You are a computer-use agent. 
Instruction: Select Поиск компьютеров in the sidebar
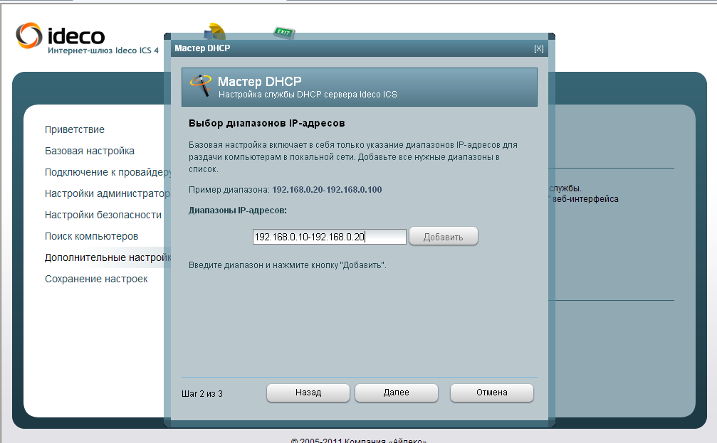tap(91, 237)
